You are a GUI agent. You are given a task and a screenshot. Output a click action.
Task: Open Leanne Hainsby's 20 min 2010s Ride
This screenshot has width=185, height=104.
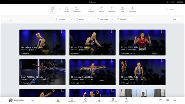[x=142, y=72]
